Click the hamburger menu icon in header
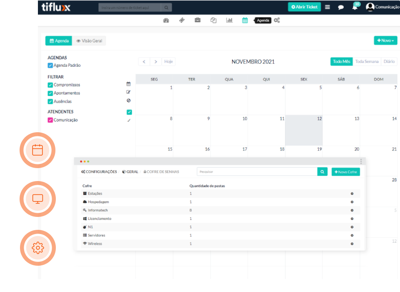 [327, 7]
